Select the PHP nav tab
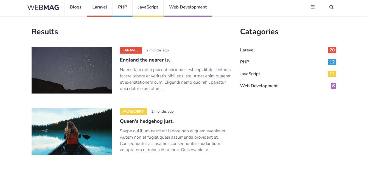367x169 pixels. (122, 7)
